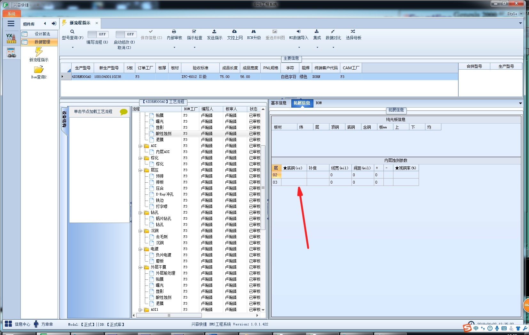
Task: Open the 数据对比 dropdown arrow
Action: pyautogui.click(x=333, y=48)
